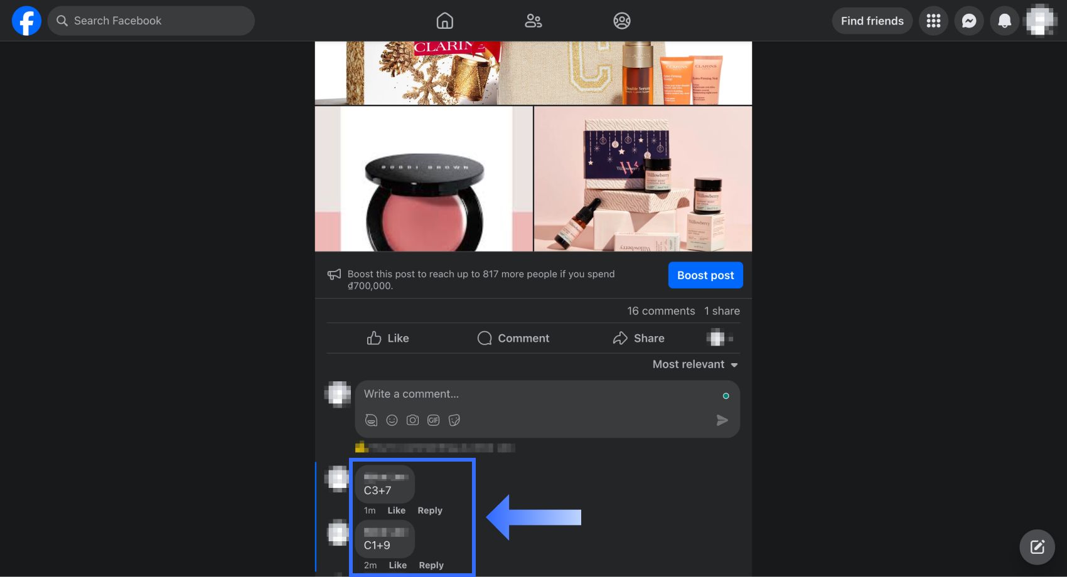The height and width of the screenshot is (577, 1067).
Task: Click your avatar beside comment box
Action: coord(338,394)
